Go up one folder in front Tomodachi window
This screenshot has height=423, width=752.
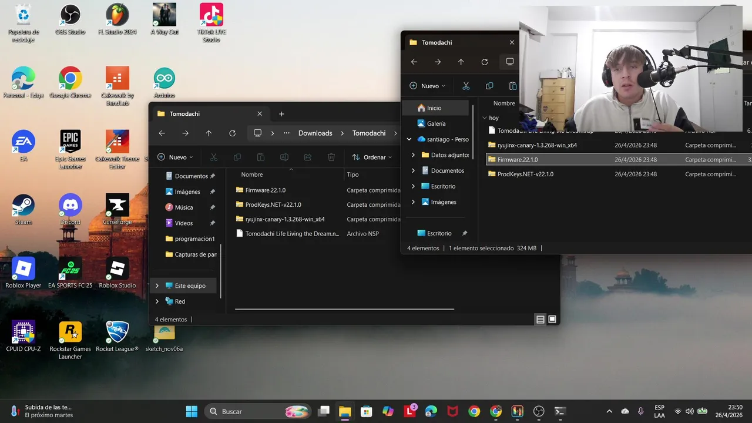pos(209,133)
